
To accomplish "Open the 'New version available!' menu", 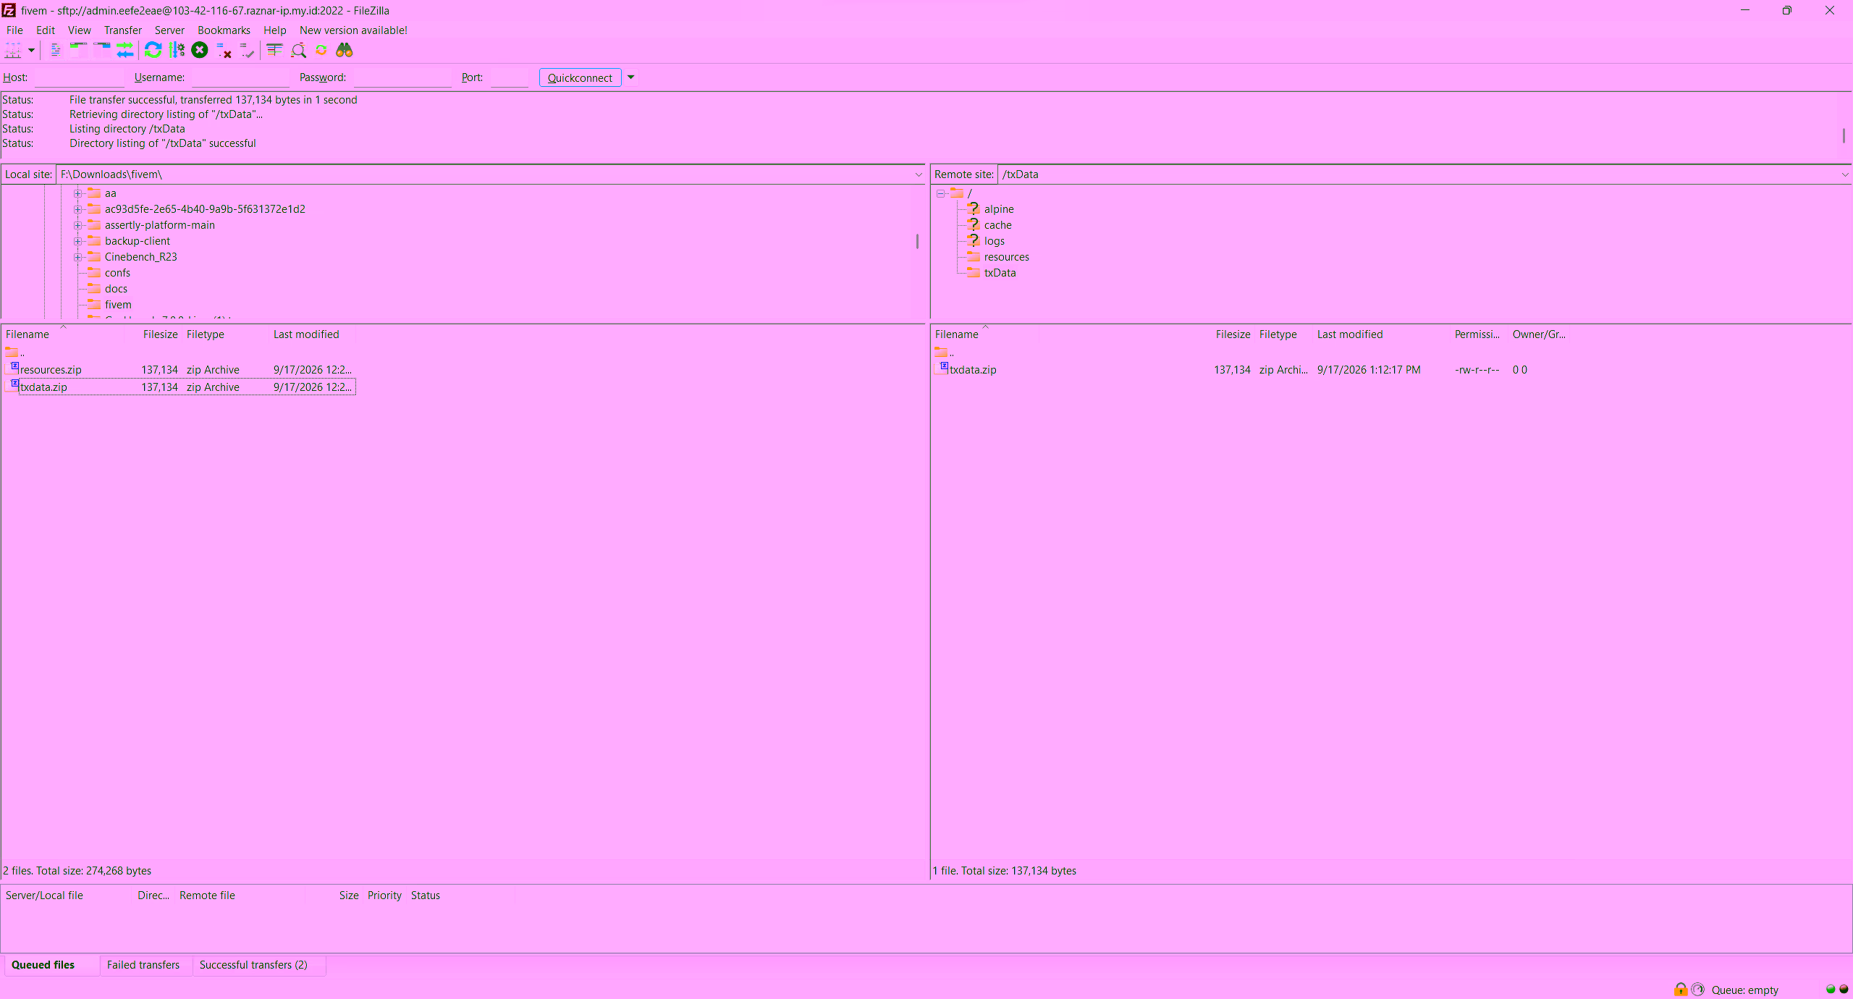I will 353,30.
